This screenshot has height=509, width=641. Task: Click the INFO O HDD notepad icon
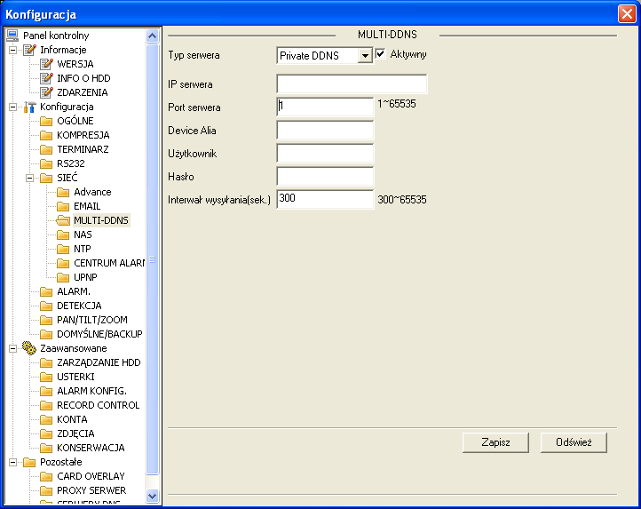pos(46,78)
